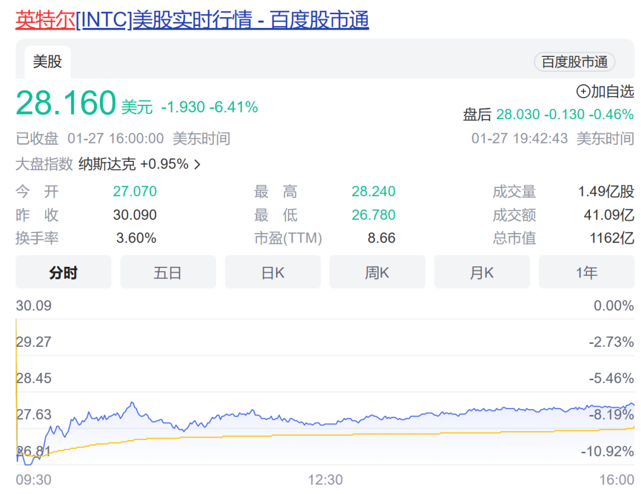Click the current price 28.160
The height and width of the screenshot is (494, 641).
66,103
